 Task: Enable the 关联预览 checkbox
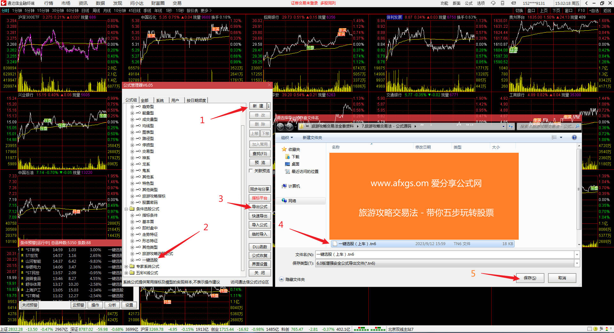click(x=251, y=171)
